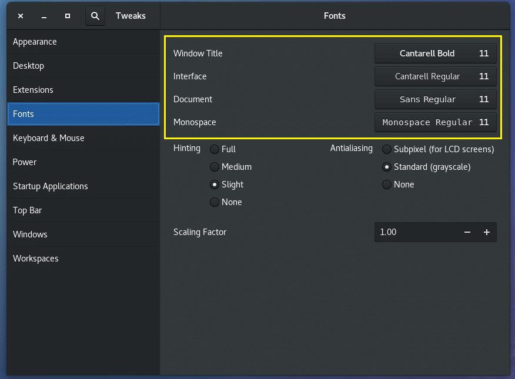Open the Top Bar settings

tap(28, 210)
